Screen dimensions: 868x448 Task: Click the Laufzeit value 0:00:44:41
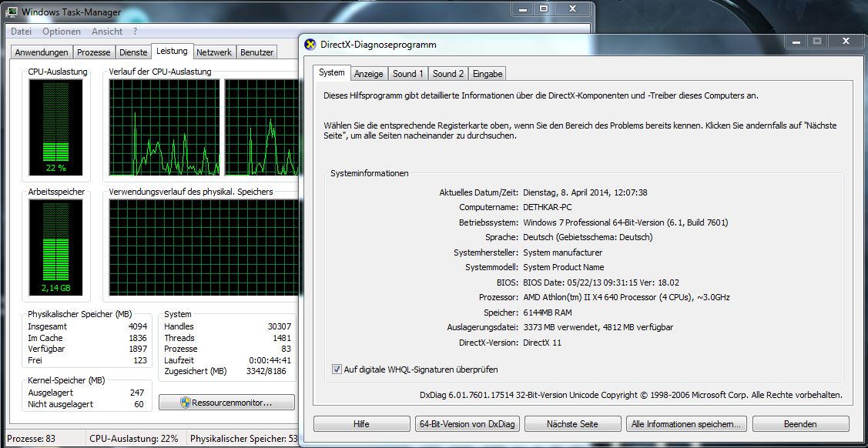[270, 360]
